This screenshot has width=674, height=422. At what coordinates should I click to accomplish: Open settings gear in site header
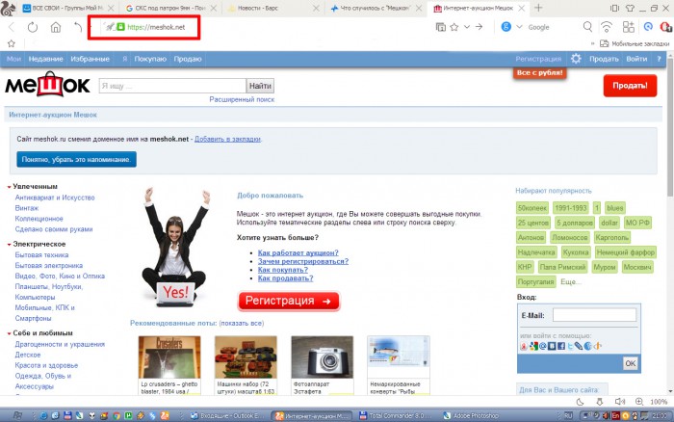click(x=576, y=59)
